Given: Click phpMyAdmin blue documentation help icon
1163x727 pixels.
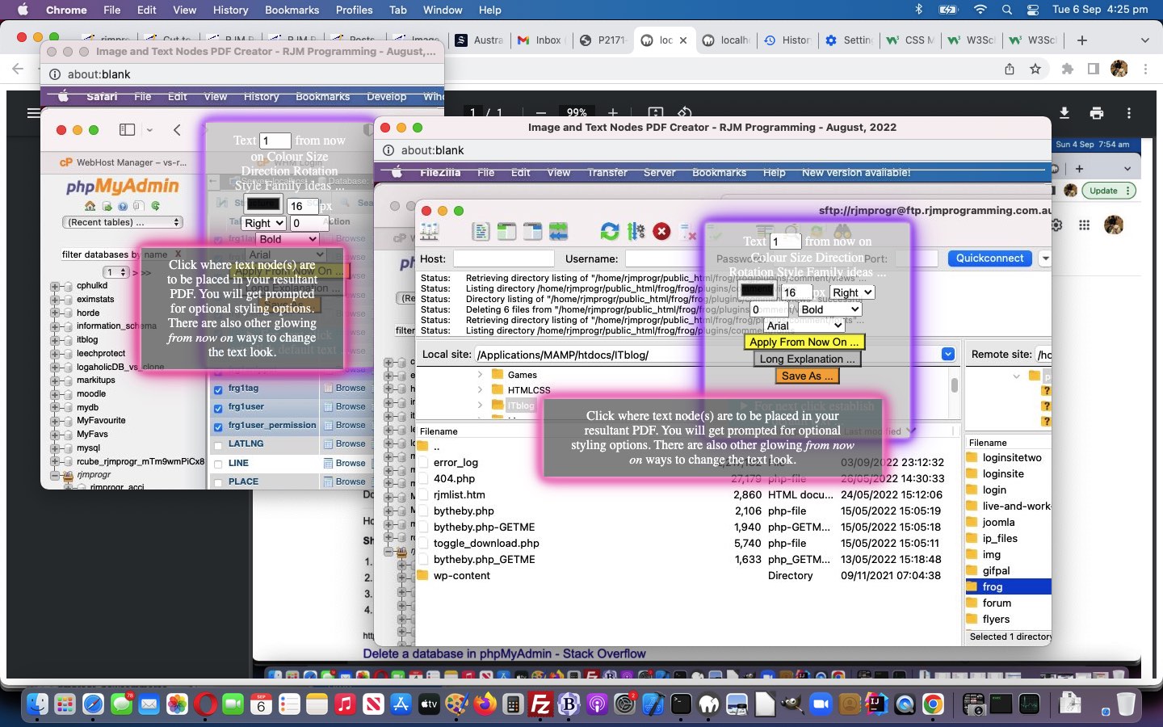Looking at the screenshot, I should click(123, 206).
